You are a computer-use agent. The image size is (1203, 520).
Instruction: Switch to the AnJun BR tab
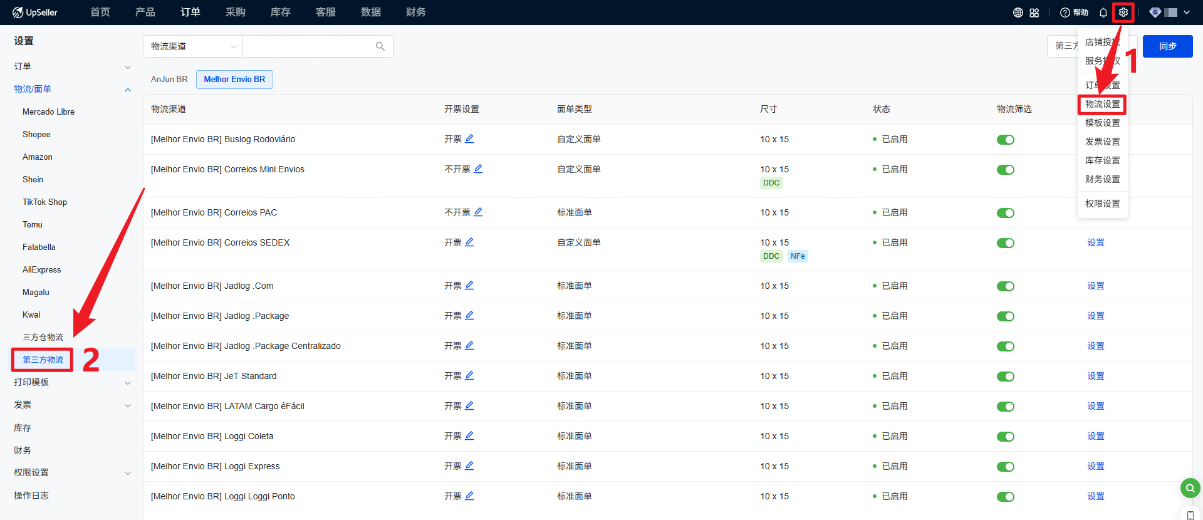tap(169, 80)
